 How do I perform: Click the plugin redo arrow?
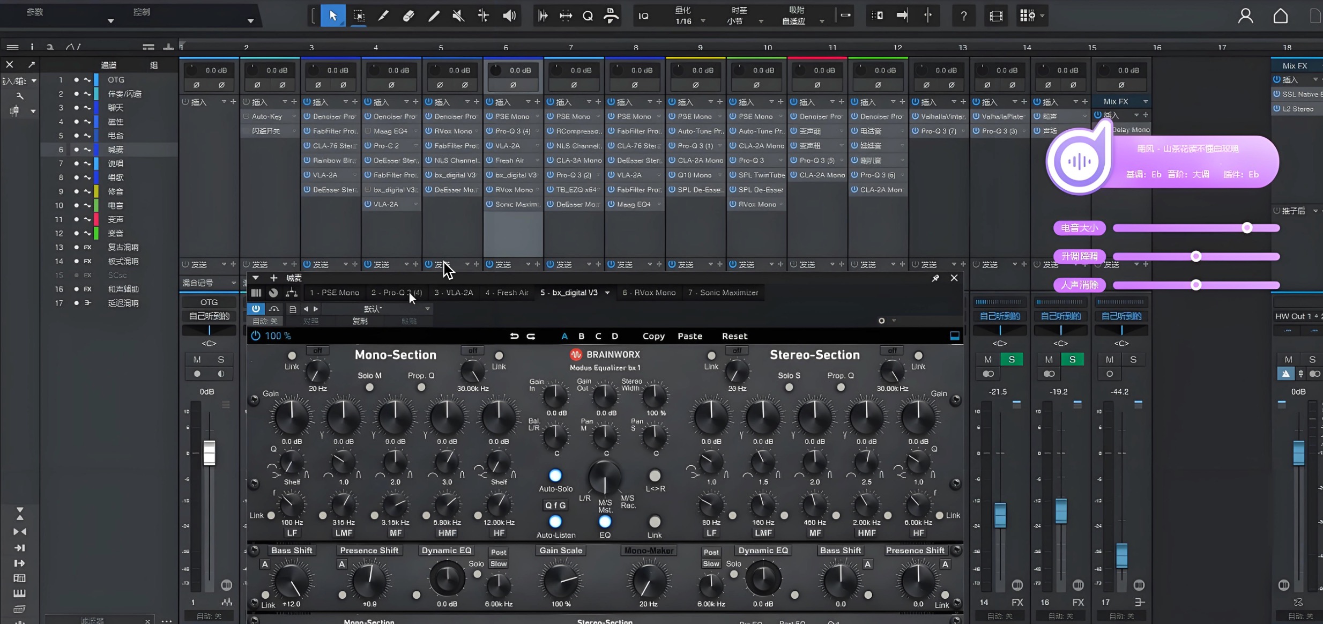[531, 336]
